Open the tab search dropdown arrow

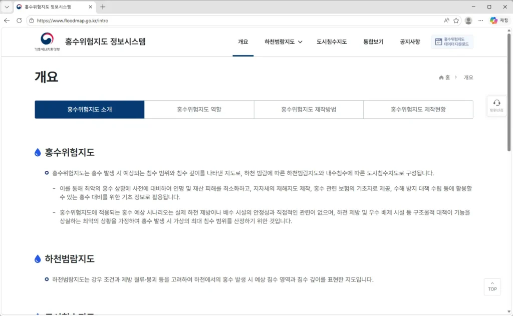pyautogui.click(x=6, y=7)
